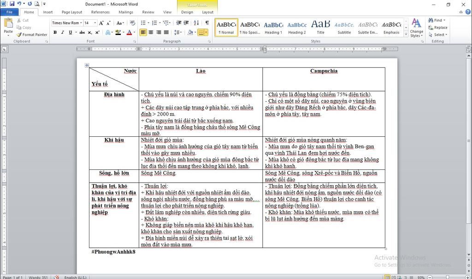Grow font size with the large A
This screenshot has width=472, height=279.
(101, 23)
